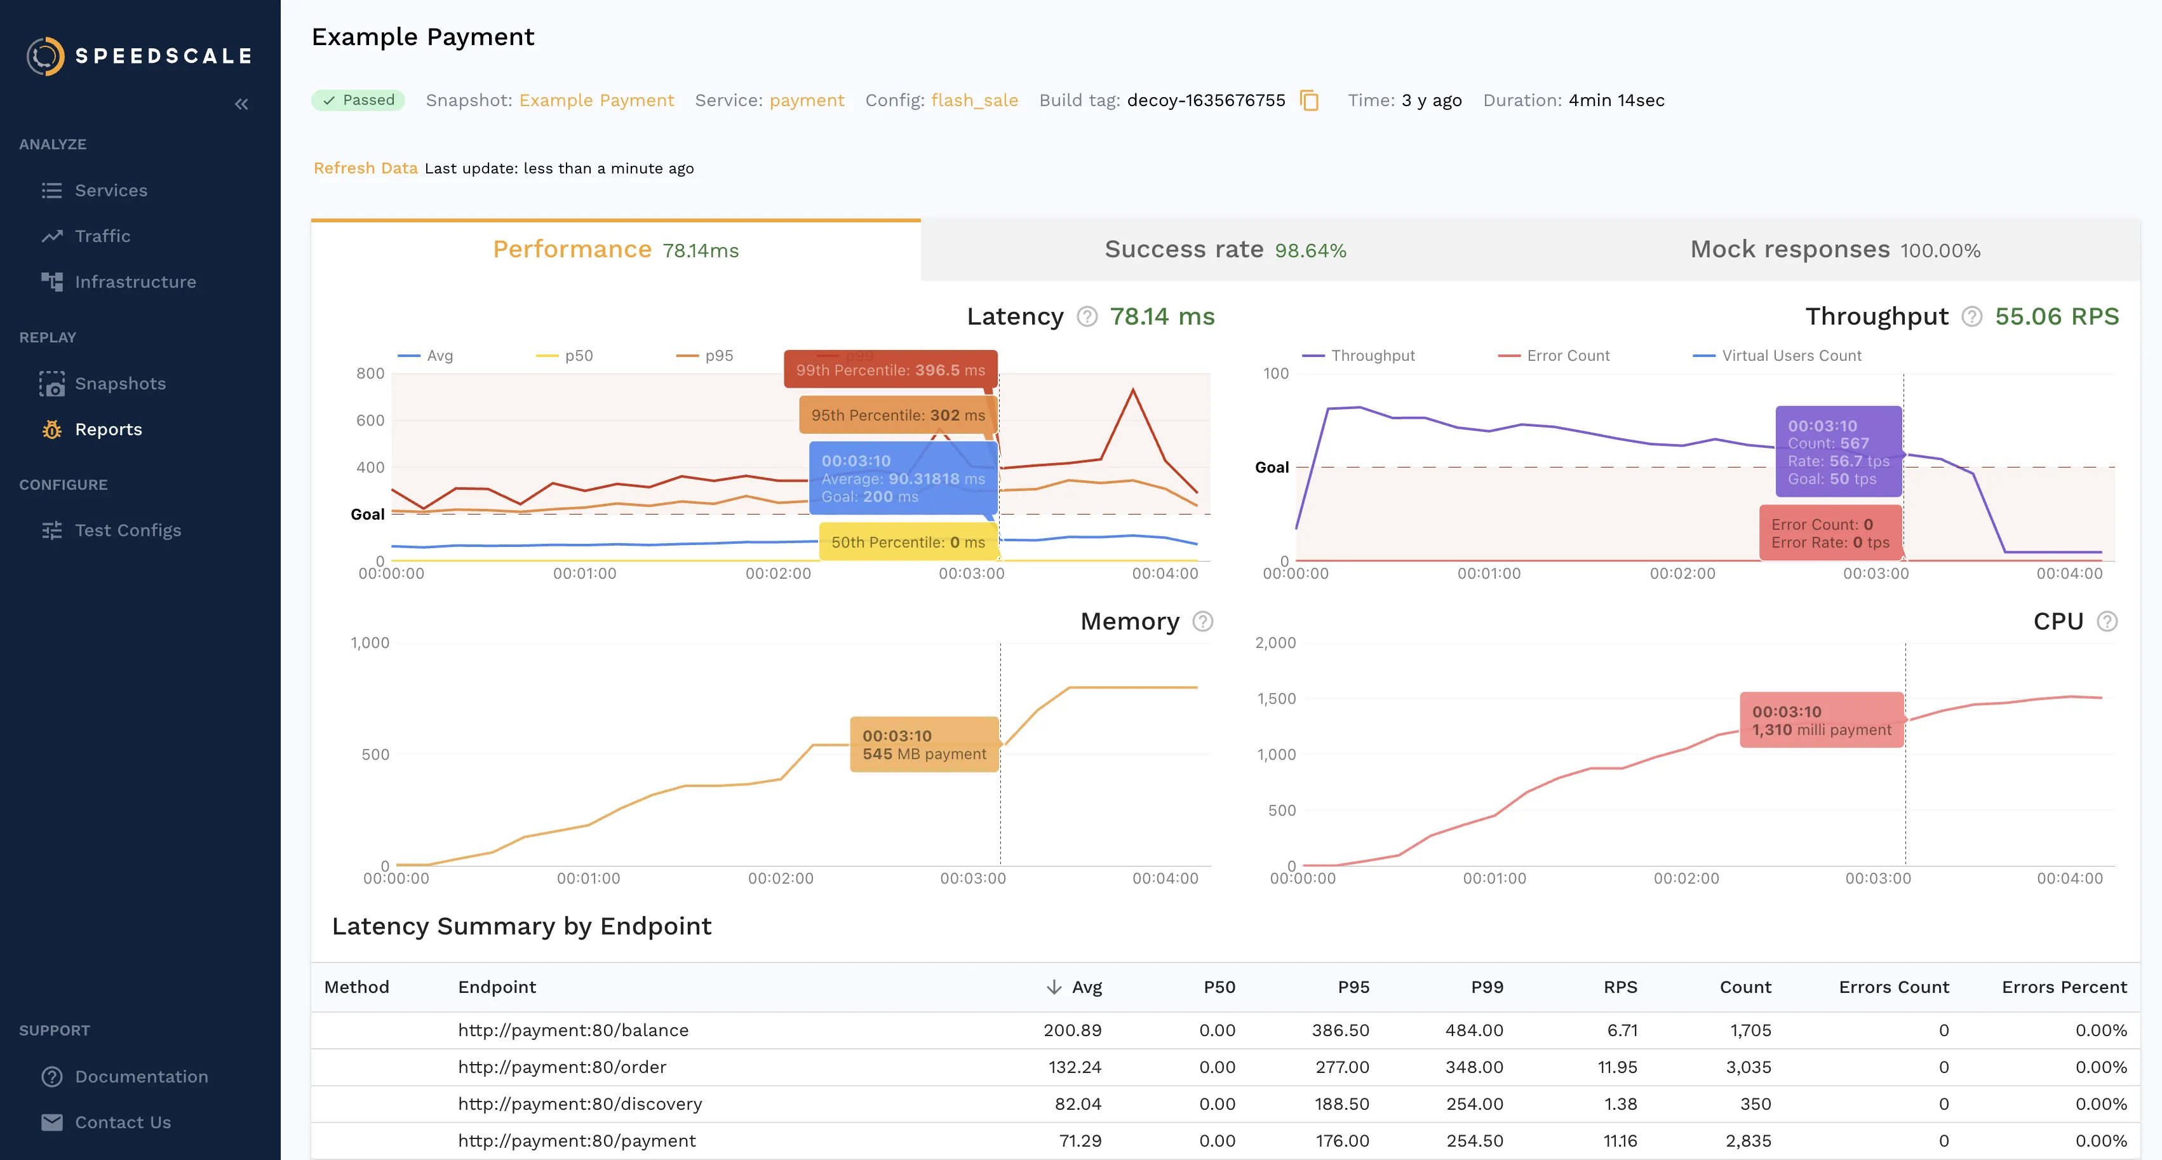Open the flash_sale config link
Image resolution: width=2162 pixels, height=1160 pixels.
(x=974, y=100)
